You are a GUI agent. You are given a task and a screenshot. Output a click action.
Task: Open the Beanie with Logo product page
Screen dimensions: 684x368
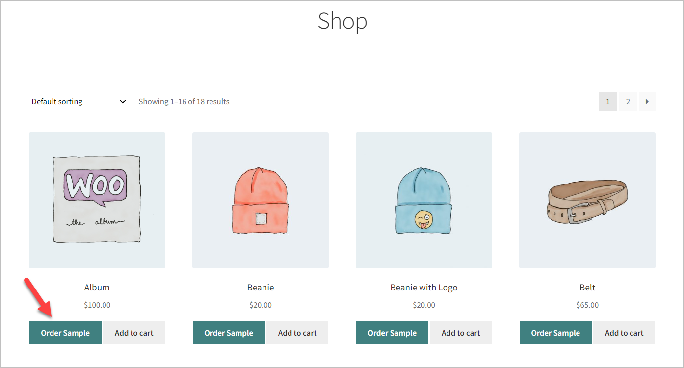[x=423, y=287]
